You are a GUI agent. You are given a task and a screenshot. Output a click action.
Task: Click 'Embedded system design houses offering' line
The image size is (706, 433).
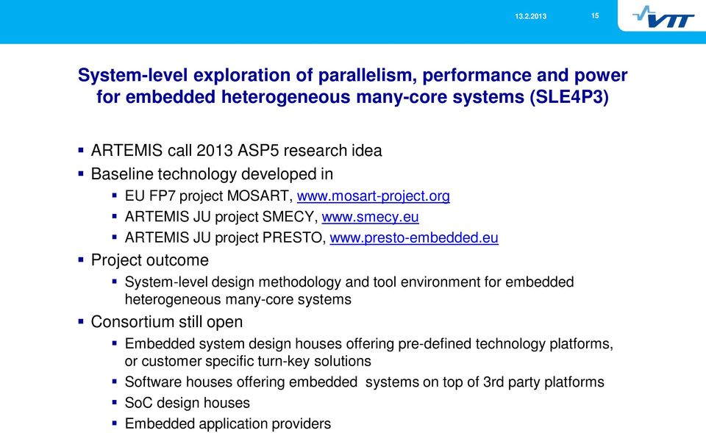coord(368,344)
